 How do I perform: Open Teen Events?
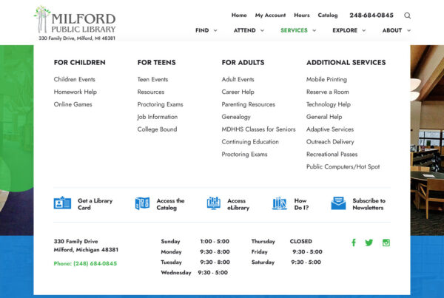tap(152, 79)
